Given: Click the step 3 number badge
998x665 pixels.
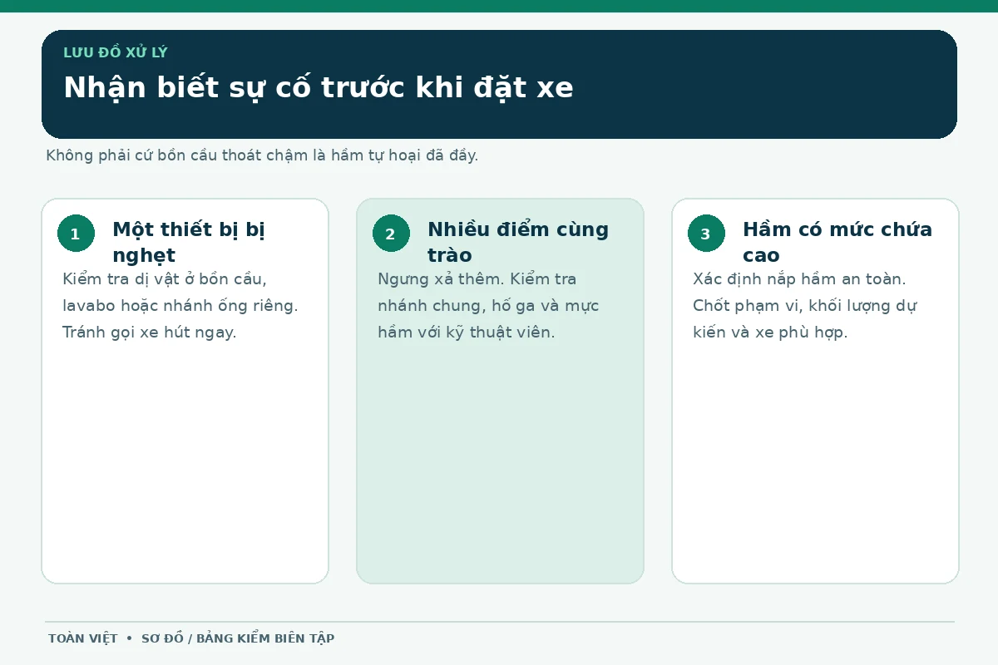Looking at the screenshot, I should pyautogui.click(x=706, y=234).
